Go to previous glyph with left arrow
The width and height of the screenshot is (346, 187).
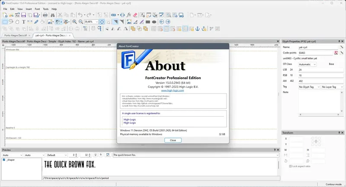161,22
